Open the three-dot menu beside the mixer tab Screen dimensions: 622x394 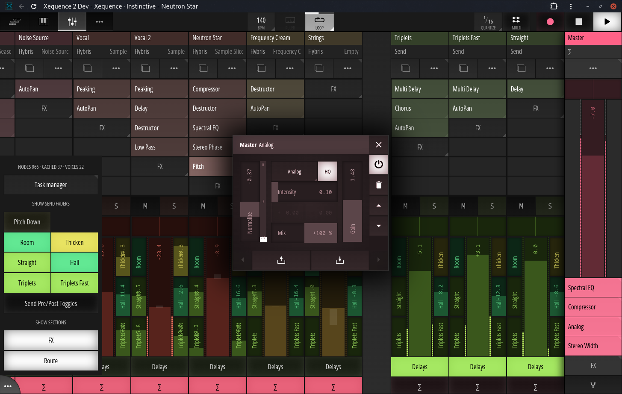pos(100,22)
